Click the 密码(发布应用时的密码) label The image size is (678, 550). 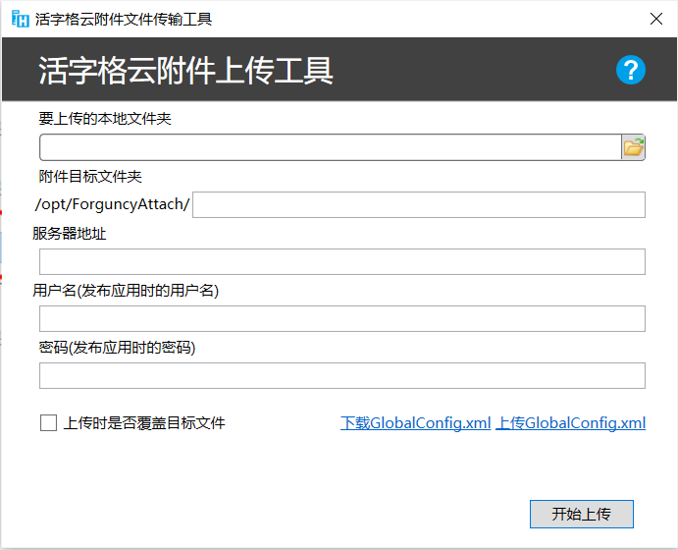click(x=117, y=348)
